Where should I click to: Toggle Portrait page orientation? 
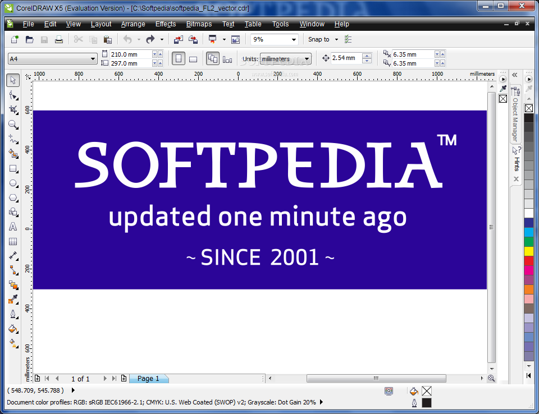coord(179,58)
